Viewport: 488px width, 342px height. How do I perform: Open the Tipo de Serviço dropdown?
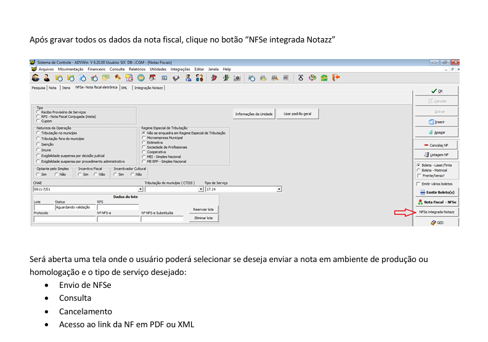tap(279, 189)
